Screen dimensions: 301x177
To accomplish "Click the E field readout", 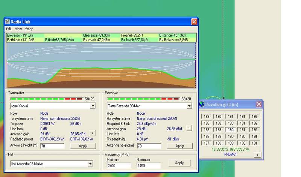I will pyautogui.click(x=59, y=40).
